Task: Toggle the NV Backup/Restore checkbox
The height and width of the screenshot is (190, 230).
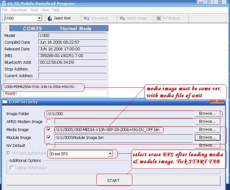Action: [x=9, y=153]
